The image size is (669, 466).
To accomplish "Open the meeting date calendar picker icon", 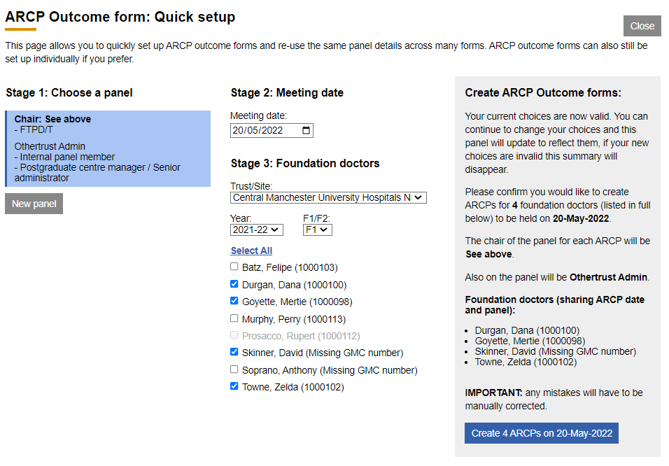I will [x=306, y=131].
